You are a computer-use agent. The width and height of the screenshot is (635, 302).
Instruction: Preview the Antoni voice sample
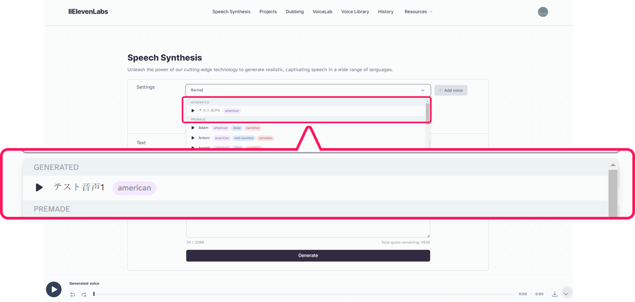[193, 138]
